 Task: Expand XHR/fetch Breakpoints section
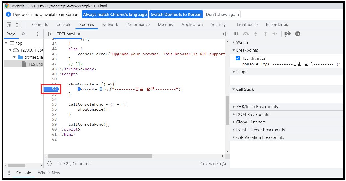pos(287,107)
